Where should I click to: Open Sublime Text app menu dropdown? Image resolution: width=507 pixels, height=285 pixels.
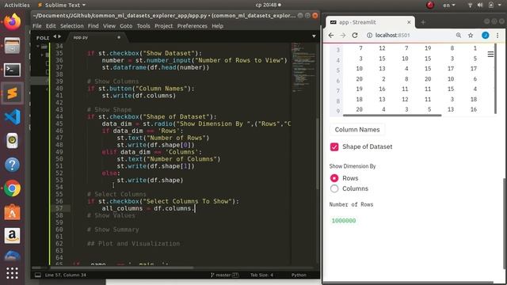tap(62, 5)
